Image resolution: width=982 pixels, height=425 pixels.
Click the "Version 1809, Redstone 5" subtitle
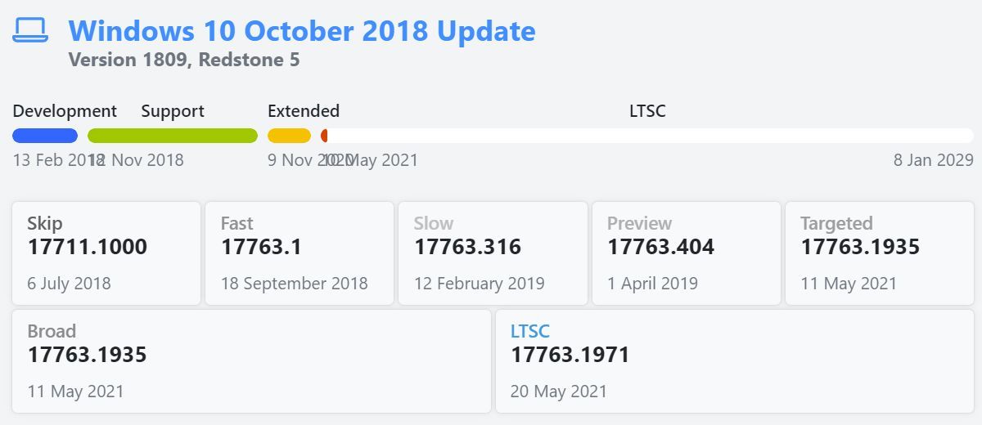[x=184, y=60]
